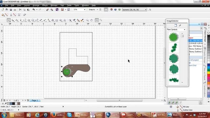Open the Plant Symbols category dropdown

[184, 29]
